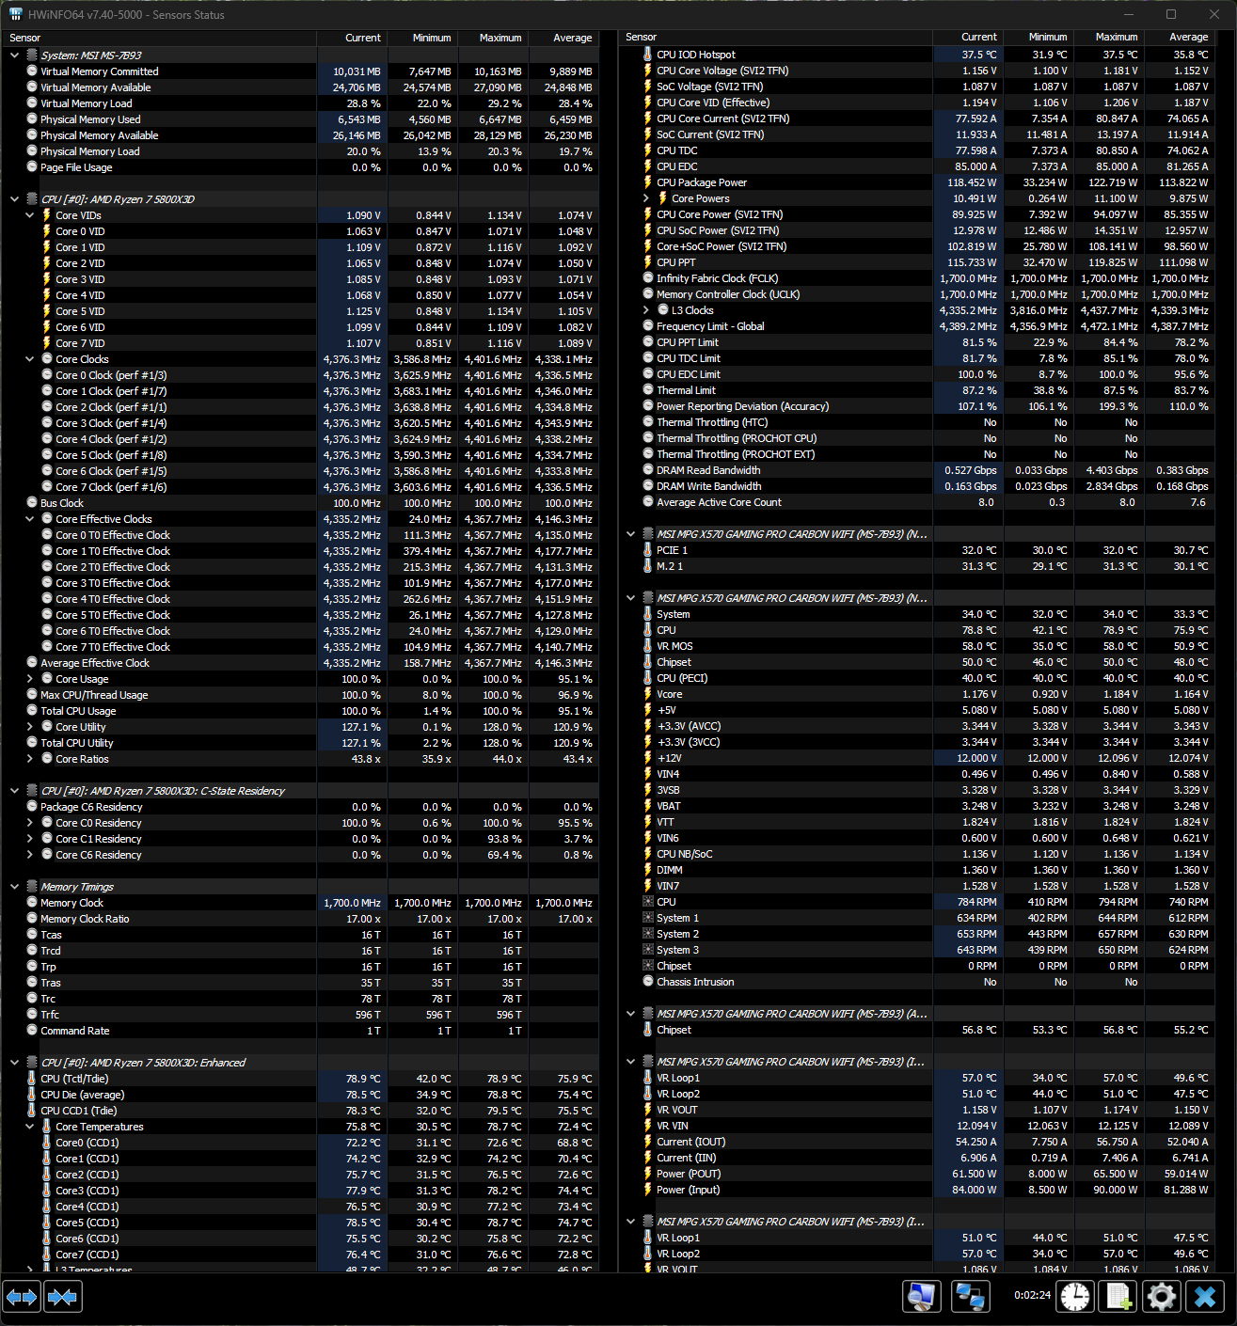1237x1326 pixels.
Task: Expand the L3 Clocks entry
Action: point(644,309)
